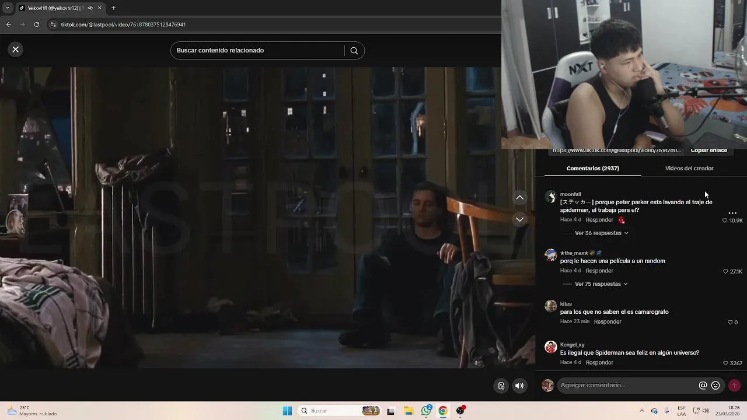Go back in the browser
This screenshot has width=747, height=420.
pyautogui.click(x=8, y=24)
